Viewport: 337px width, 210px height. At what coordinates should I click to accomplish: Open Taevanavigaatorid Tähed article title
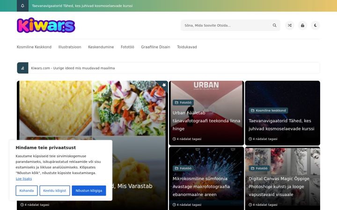pyautogui.click(x=281, y=125)
